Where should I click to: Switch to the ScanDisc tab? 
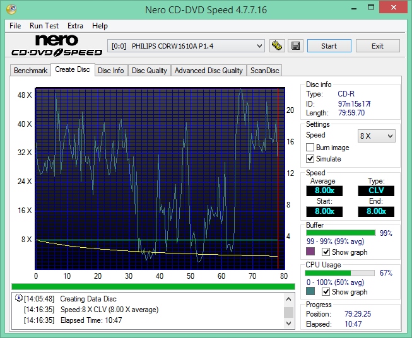click(265, 71)
